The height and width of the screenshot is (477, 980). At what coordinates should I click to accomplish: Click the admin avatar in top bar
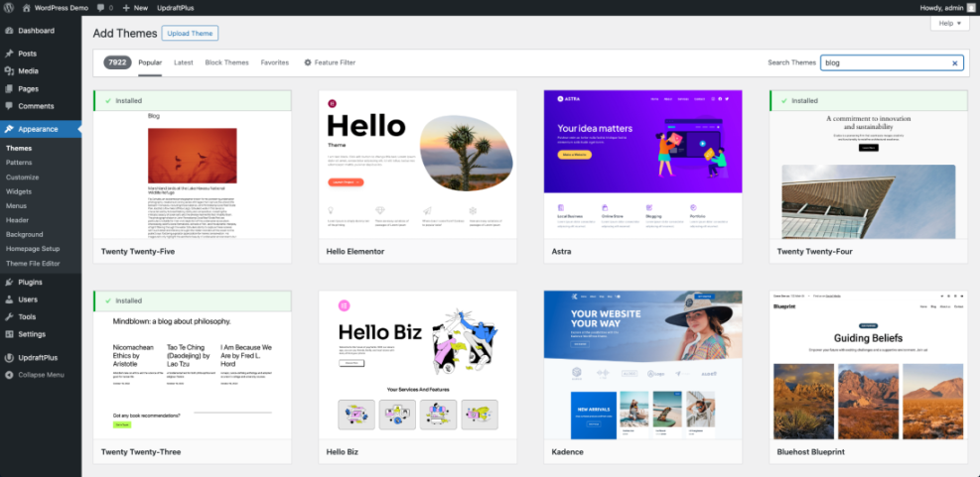tap(970, 8)
